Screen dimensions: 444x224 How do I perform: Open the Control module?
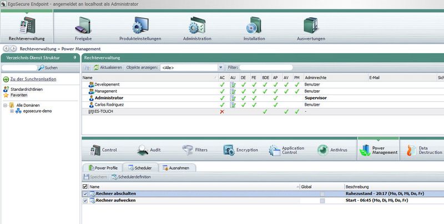103,150
